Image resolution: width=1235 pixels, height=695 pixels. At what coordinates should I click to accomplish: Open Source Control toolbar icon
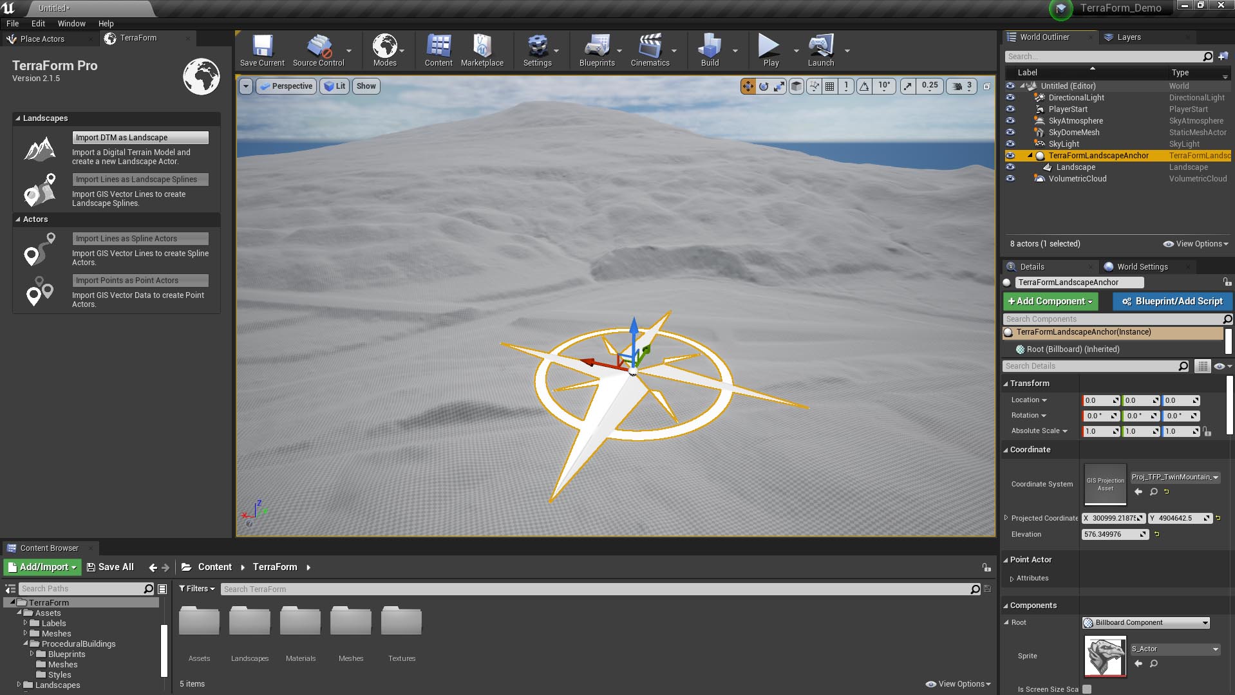(x=319, y=50)
